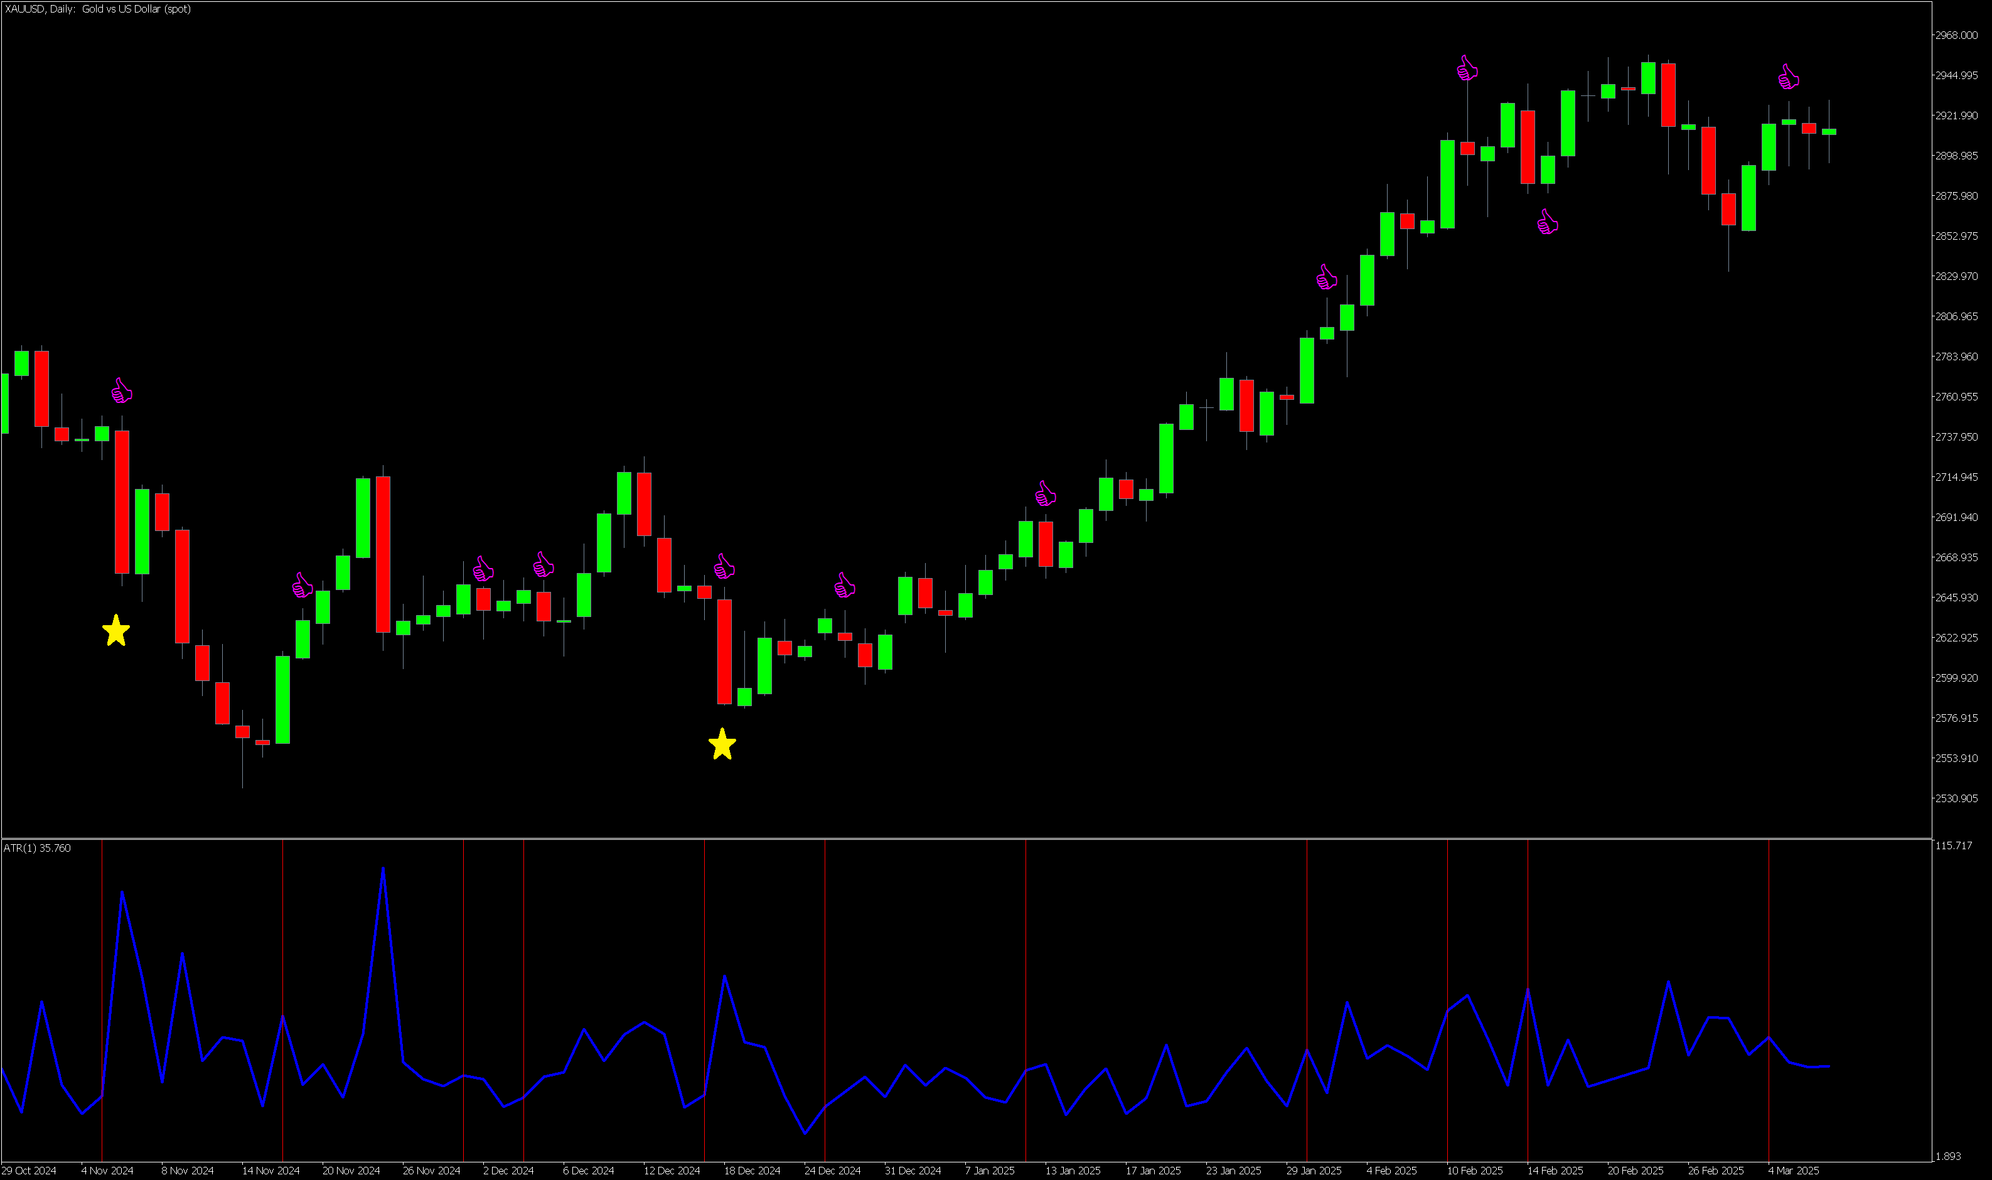
Task: Click the '7 Jan 2025' date label
Action: (990, 1171)
